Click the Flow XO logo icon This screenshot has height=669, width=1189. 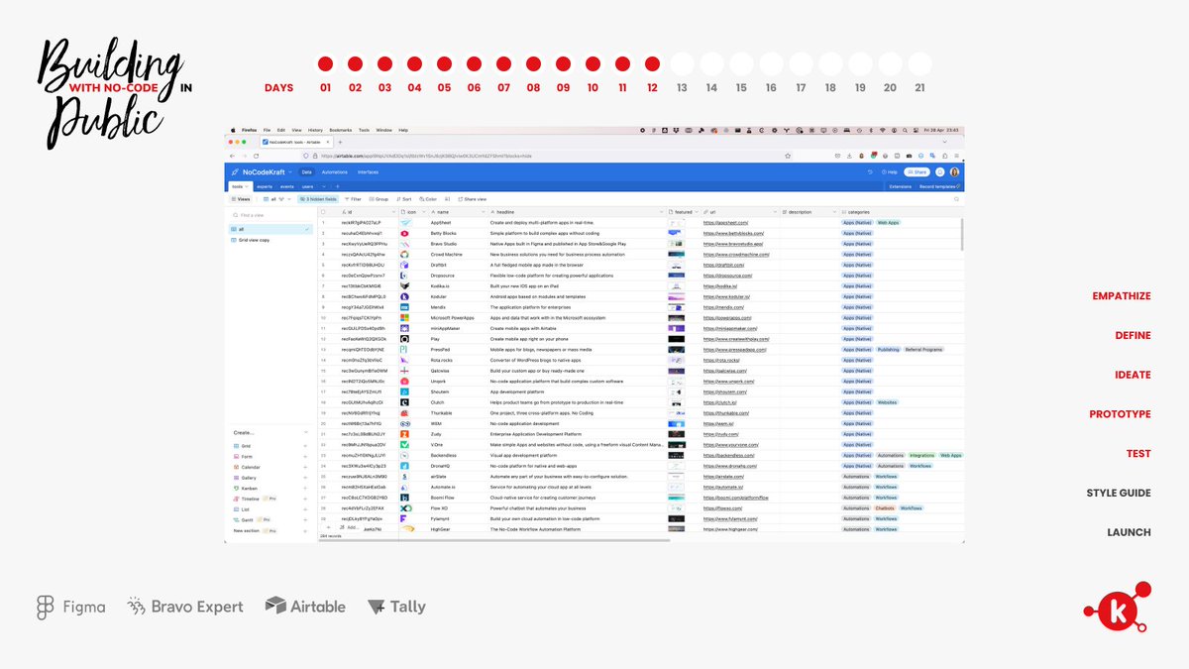(404, 508)
